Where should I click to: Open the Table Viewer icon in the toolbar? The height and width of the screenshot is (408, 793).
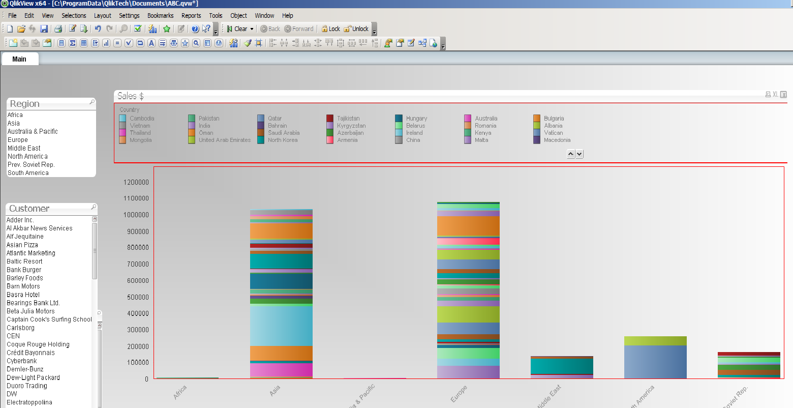(x=422, y=43)
